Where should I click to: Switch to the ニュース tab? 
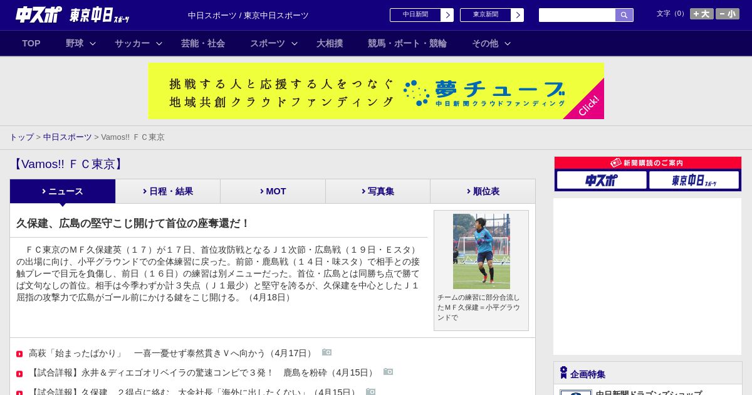[63, 191]
